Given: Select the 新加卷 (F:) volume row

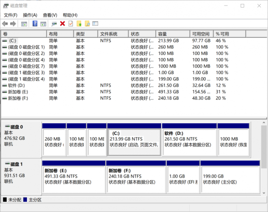Looking at the screenshot, I should 123,99.
